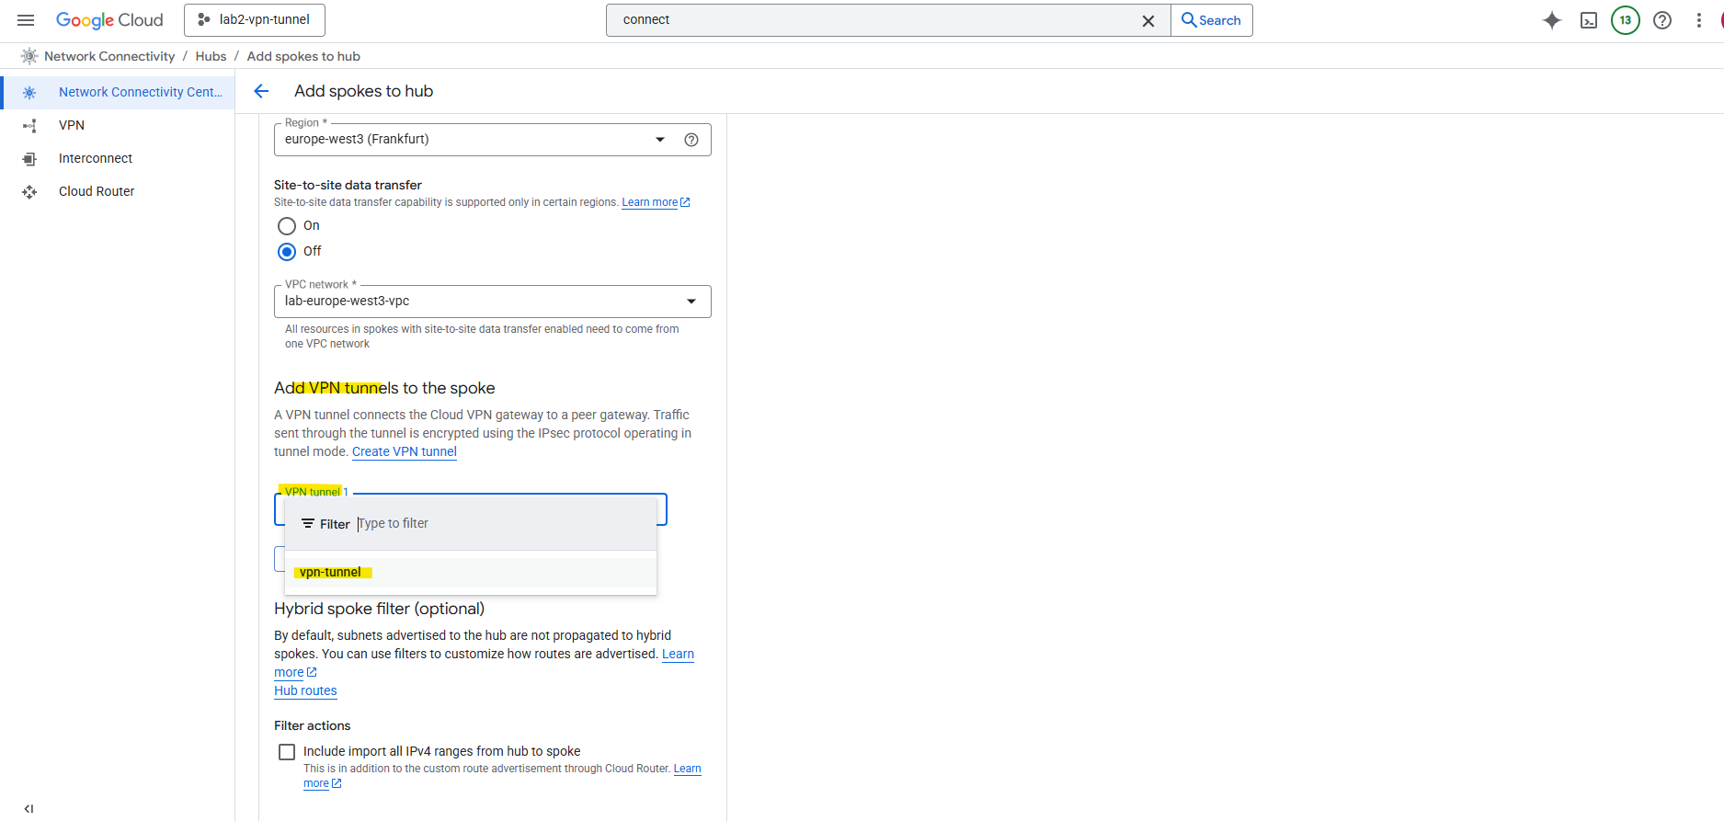Image resolution: width=1724 pixels, height=821 pixels.
Task: Clear the search box text
Action: (x=1148, y=20)
